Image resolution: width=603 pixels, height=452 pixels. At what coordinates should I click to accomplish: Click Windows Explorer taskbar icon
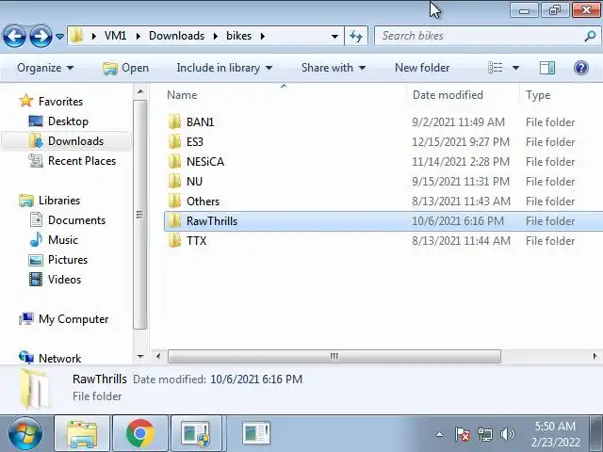click(82, 433)
